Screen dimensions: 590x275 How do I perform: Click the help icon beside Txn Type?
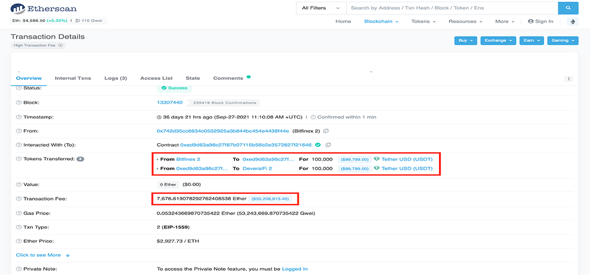(x=18, y=227)
